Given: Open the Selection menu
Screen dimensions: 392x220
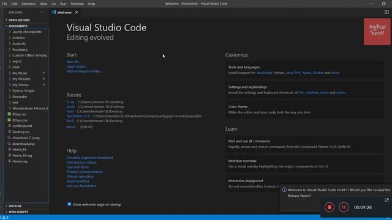Looking at the screenshot, I should coord(29,4).
